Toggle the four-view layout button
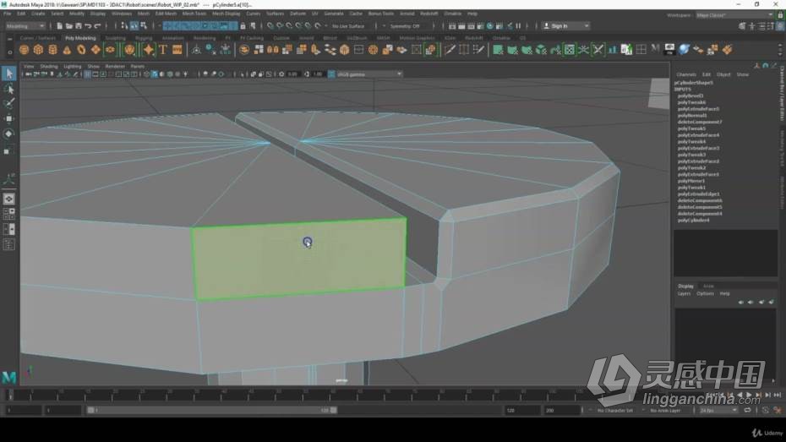This screenshot has height=442, width=786. point(9,214)
